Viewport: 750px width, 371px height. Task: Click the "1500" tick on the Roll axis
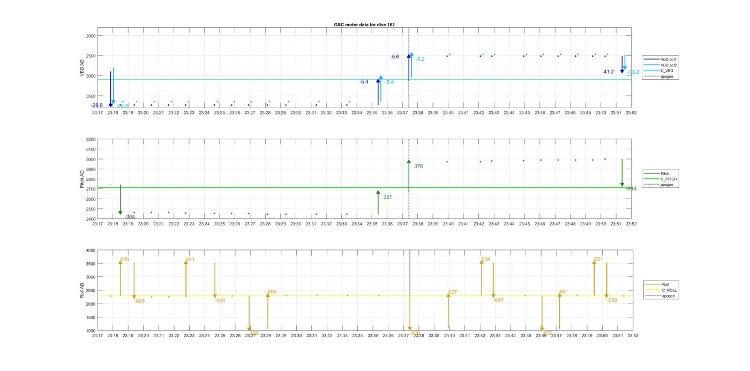[90, 317]
